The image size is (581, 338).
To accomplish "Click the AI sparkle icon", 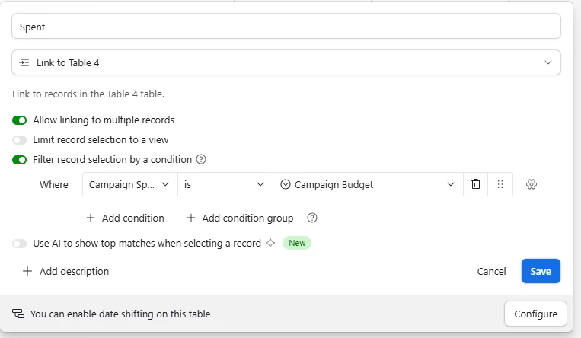I will [269, 243].
